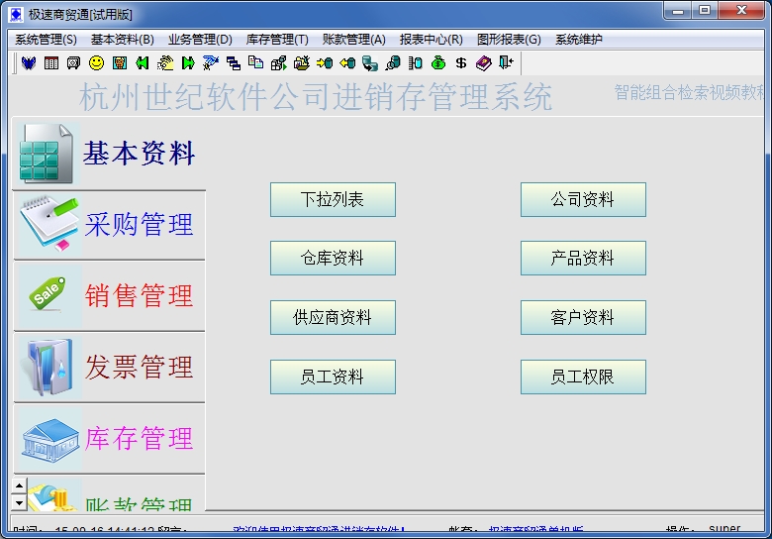Click the magnifier over database toolbar icon
Image resolution: width=772 pixels, height=539 pixels.
(392, 62)
